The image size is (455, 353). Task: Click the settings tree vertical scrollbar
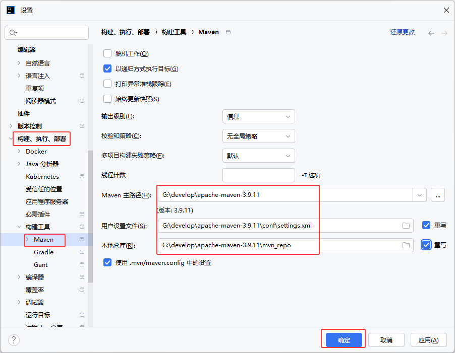click(x=90, y=217)
